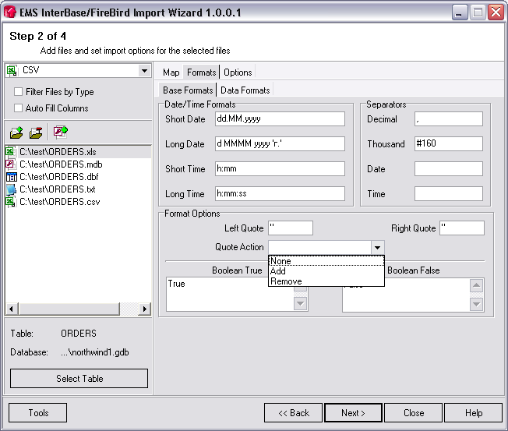Screen dimensions: 508x431
Task: Click the Access import icon in the toolbar
Action: pyautogui.click(x=60, y=132)
